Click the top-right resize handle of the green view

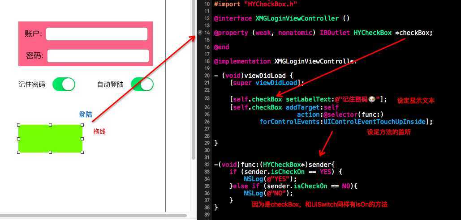(x=82, y=125)
